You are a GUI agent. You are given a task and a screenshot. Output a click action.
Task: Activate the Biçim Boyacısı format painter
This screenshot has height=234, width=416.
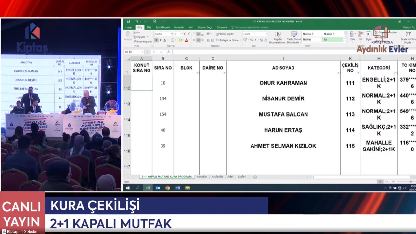pyautogui.click(x=142, y=41)
